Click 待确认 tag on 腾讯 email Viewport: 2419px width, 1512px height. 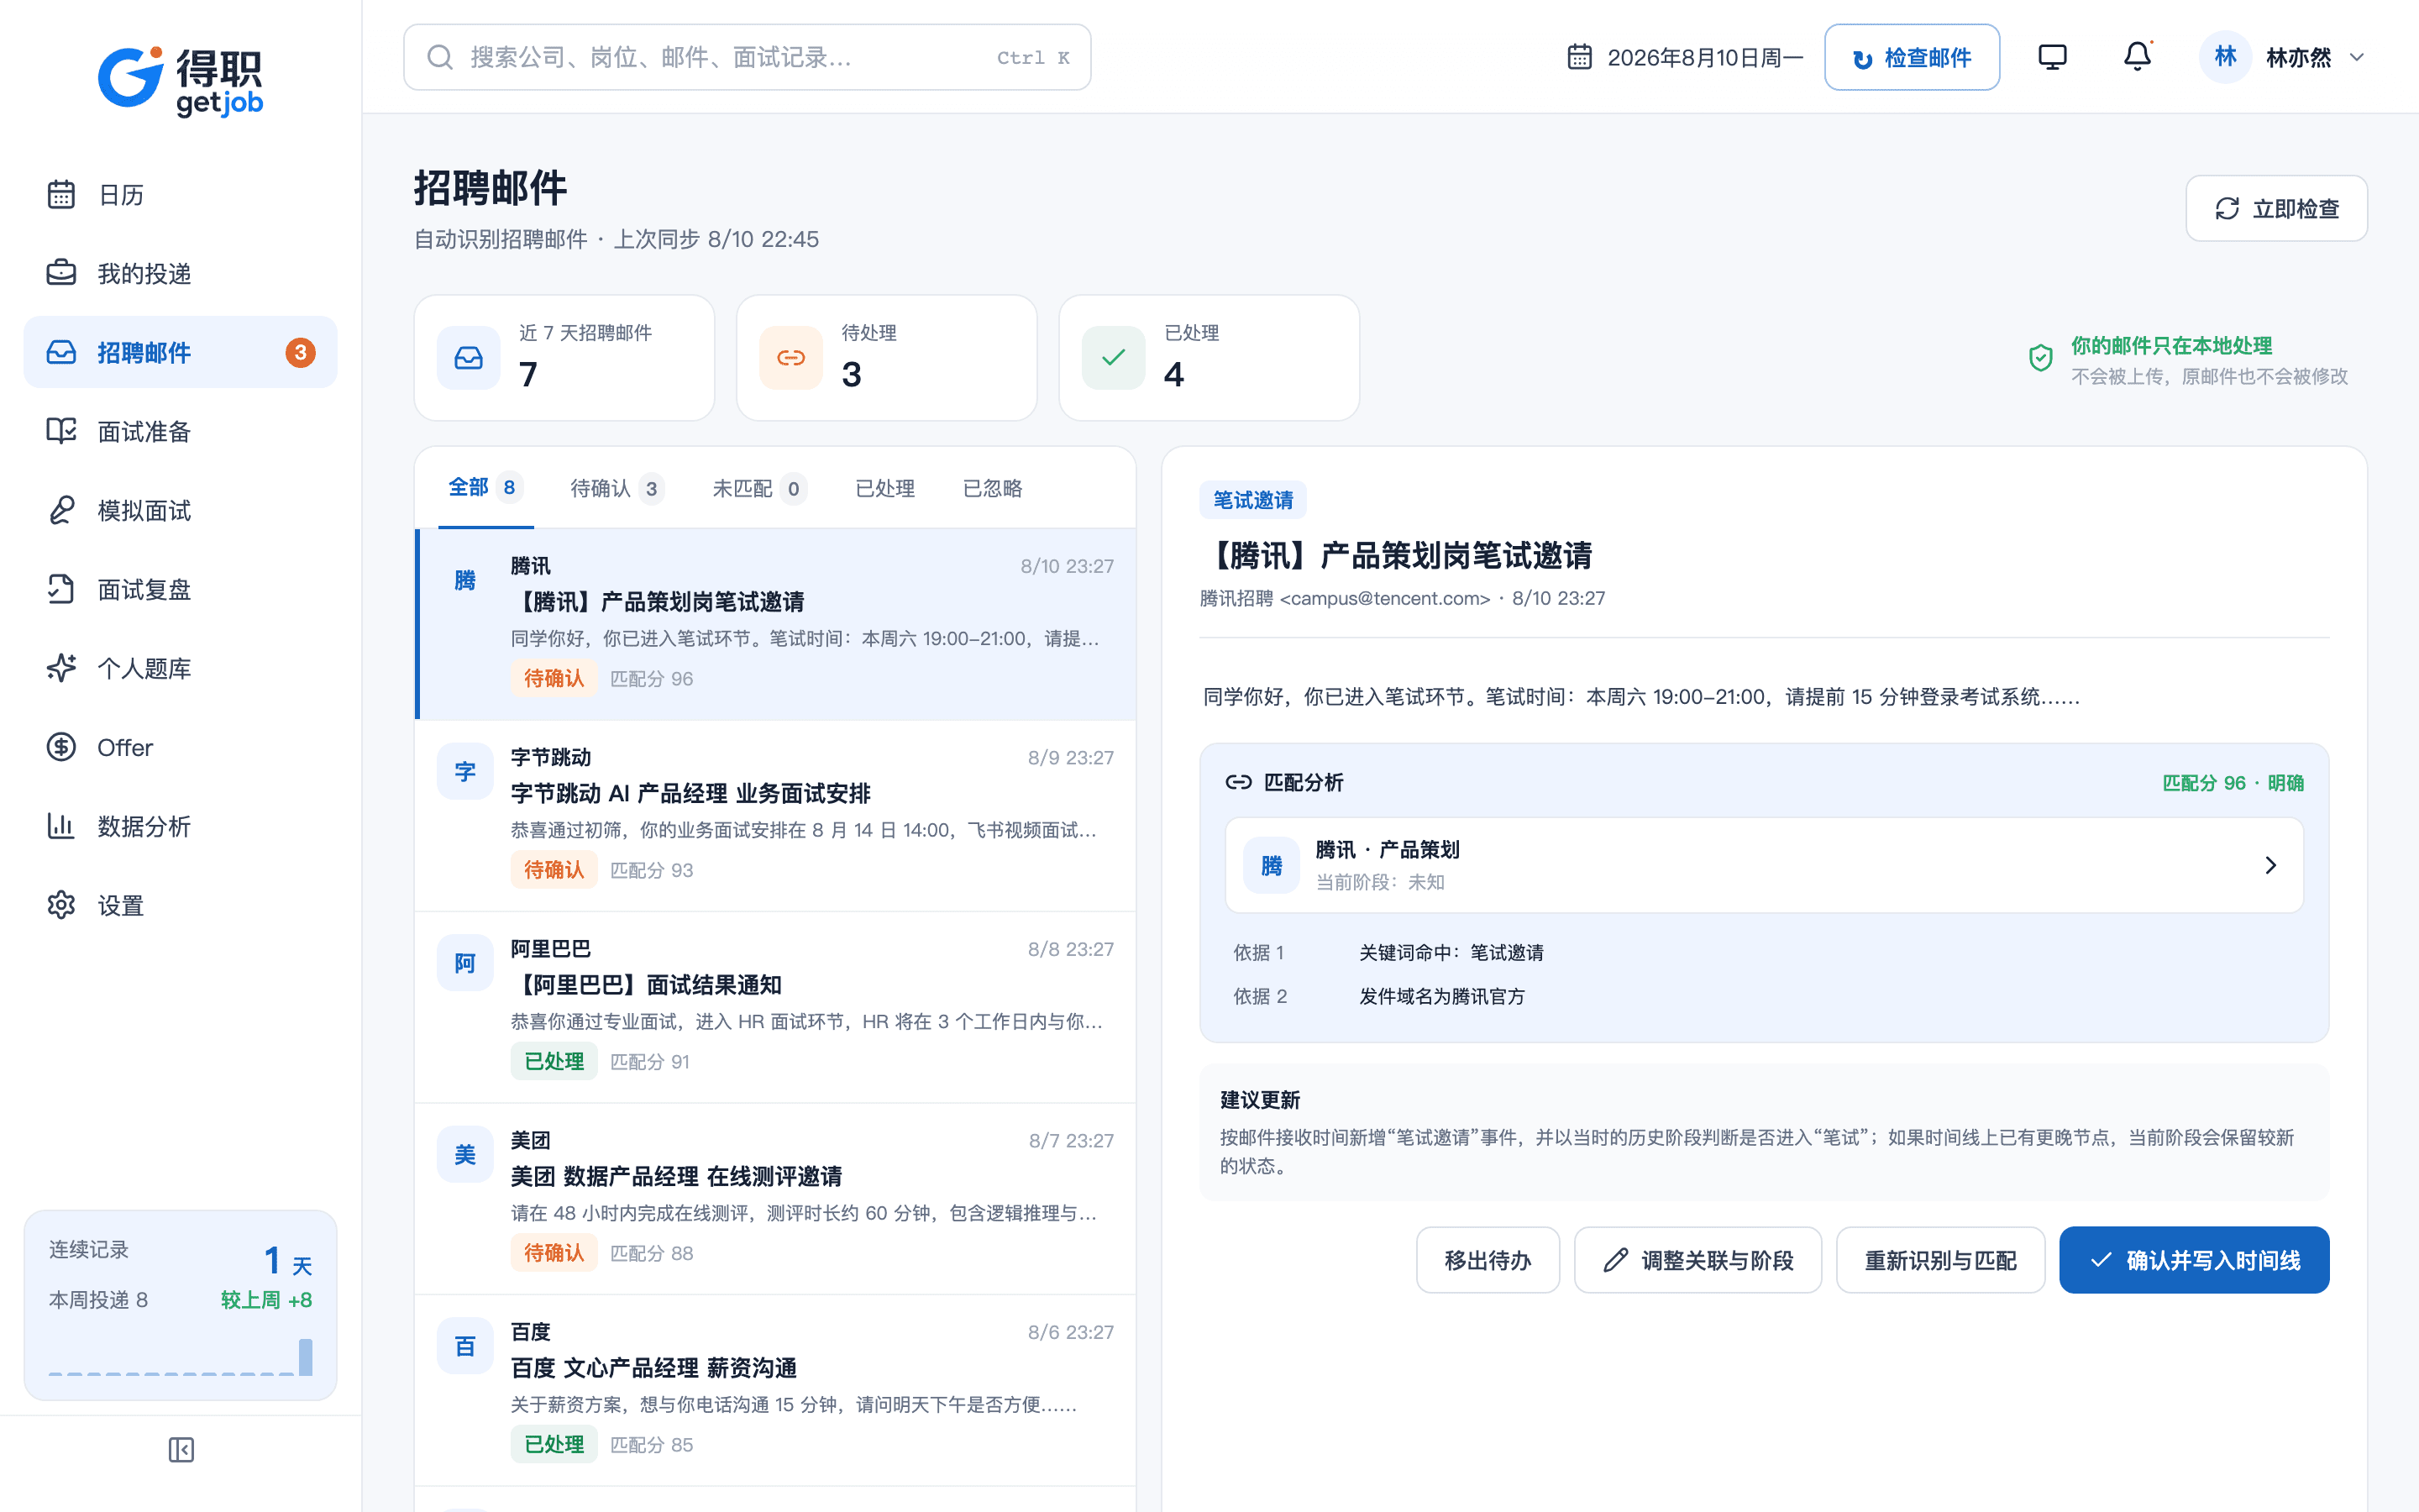(x=554, y=678)
